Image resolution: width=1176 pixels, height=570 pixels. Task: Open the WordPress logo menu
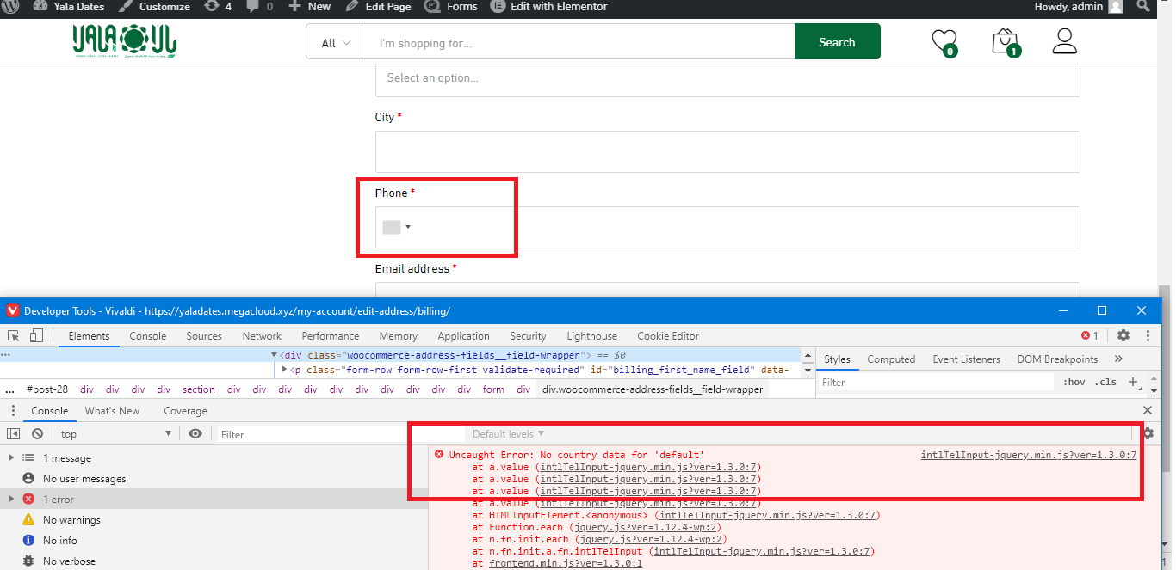click(x=12, y=6)
